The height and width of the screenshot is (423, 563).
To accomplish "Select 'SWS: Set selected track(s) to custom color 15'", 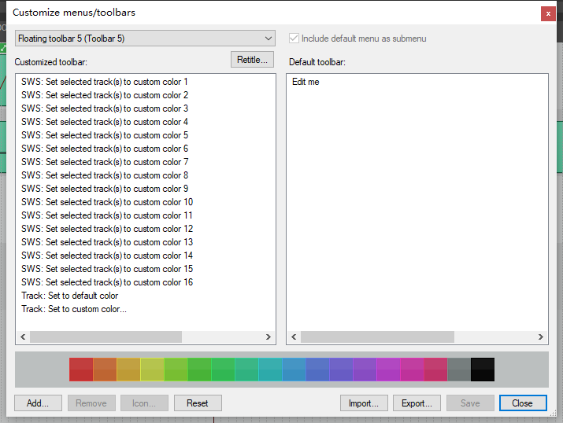I will (107, 269).
